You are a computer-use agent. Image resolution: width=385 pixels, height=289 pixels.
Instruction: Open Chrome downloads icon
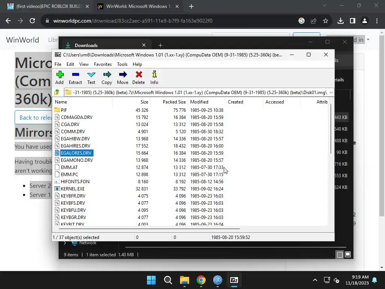coord(340,21)
